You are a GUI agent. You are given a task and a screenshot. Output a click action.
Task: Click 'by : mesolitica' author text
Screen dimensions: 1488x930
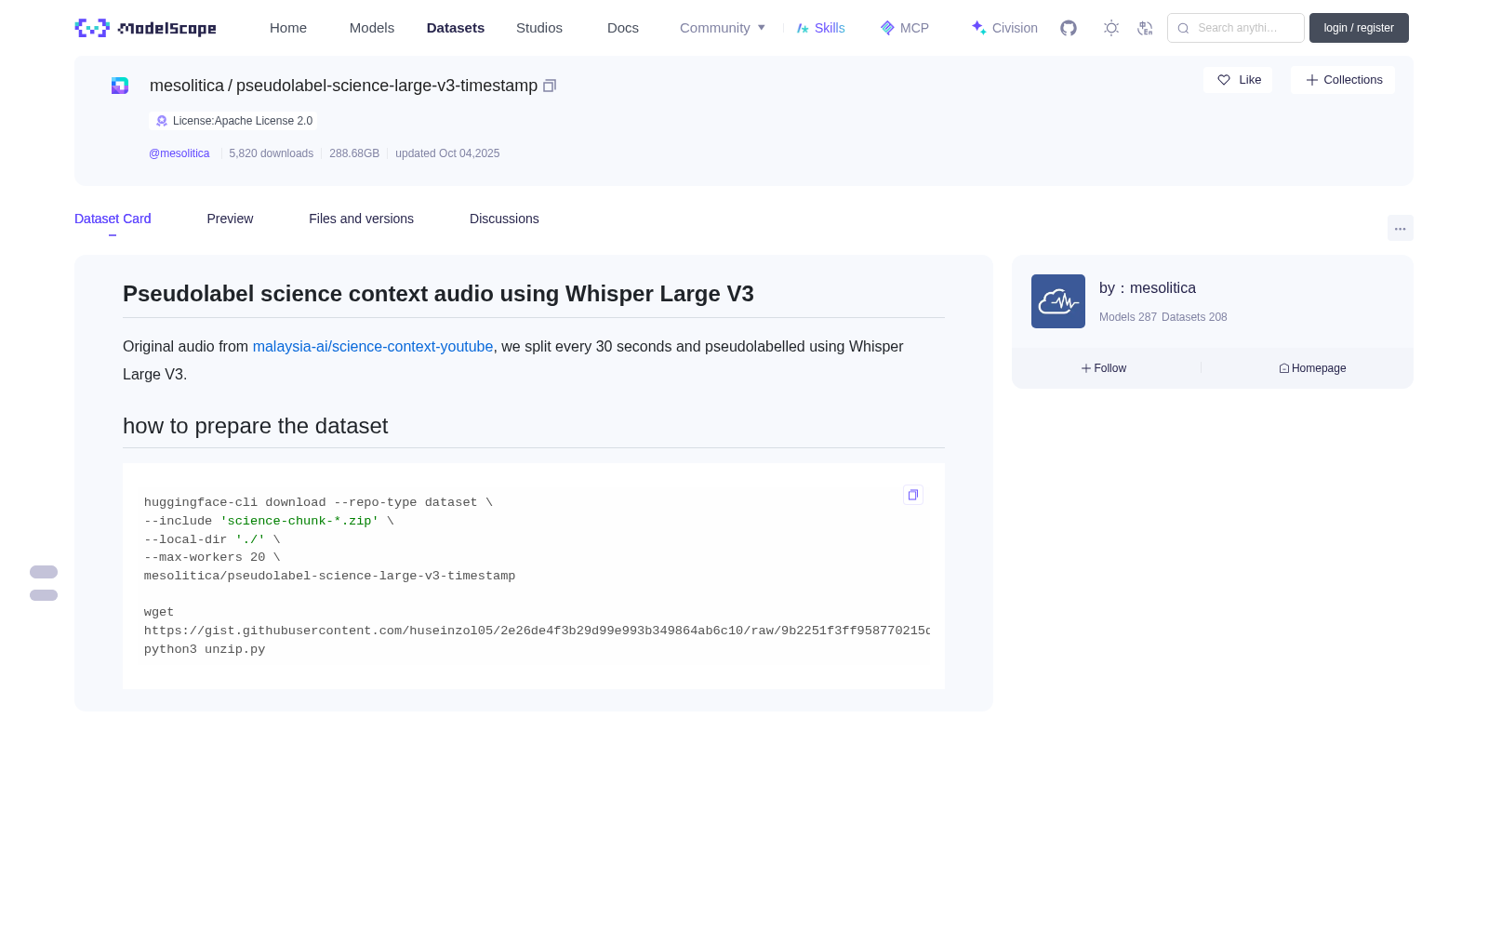coord(1148,288)
